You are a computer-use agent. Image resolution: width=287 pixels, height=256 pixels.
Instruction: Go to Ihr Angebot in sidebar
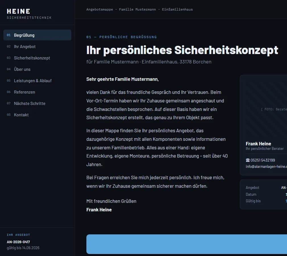[x=37, y=47]
